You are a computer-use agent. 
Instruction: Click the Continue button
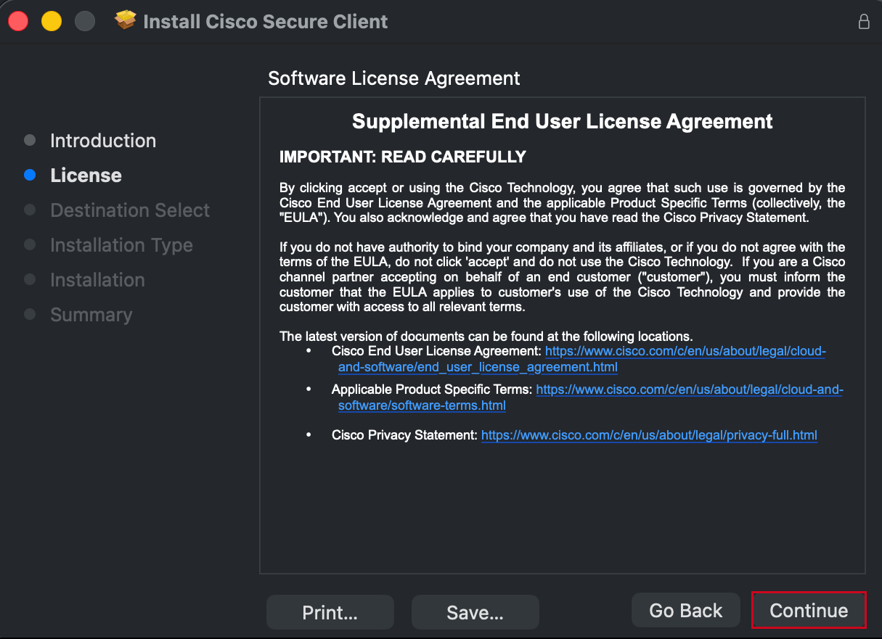tap(809, 611)
